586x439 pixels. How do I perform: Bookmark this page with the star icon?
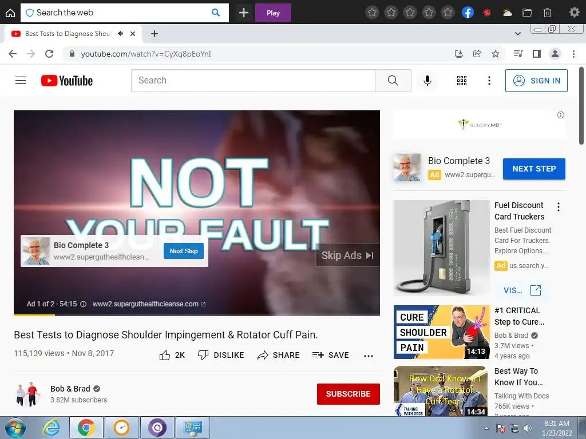(x=496, y=54)
